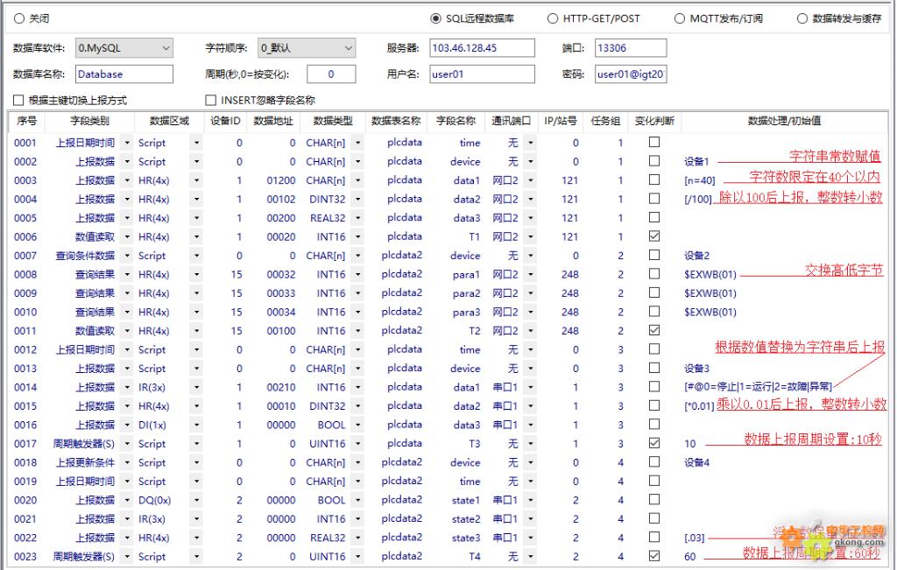Toggle 变化判断 checkbox for row 0001
This screenshot has height=570, width=897.
click(x=653, y=143)
